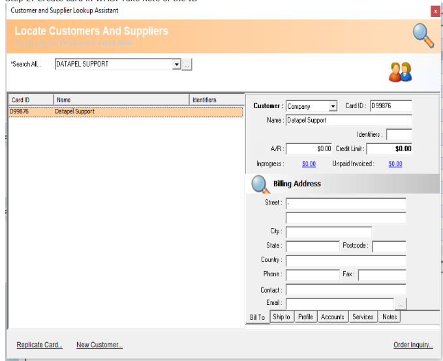Click the Search All text field
The width and height of the screenshot is (443, 361).
[114, 65]
